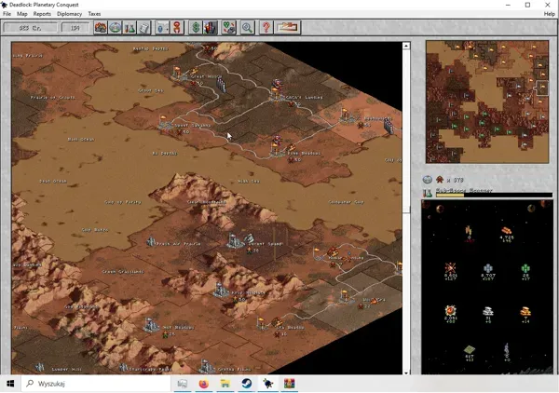
Task: Click the red alien figure toolbar icon
Action: pos(177,27)
